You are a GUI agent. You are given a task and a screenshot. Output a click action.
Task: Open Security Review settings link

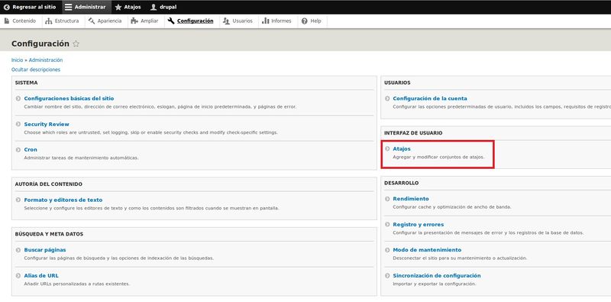(x=47, y=124)
